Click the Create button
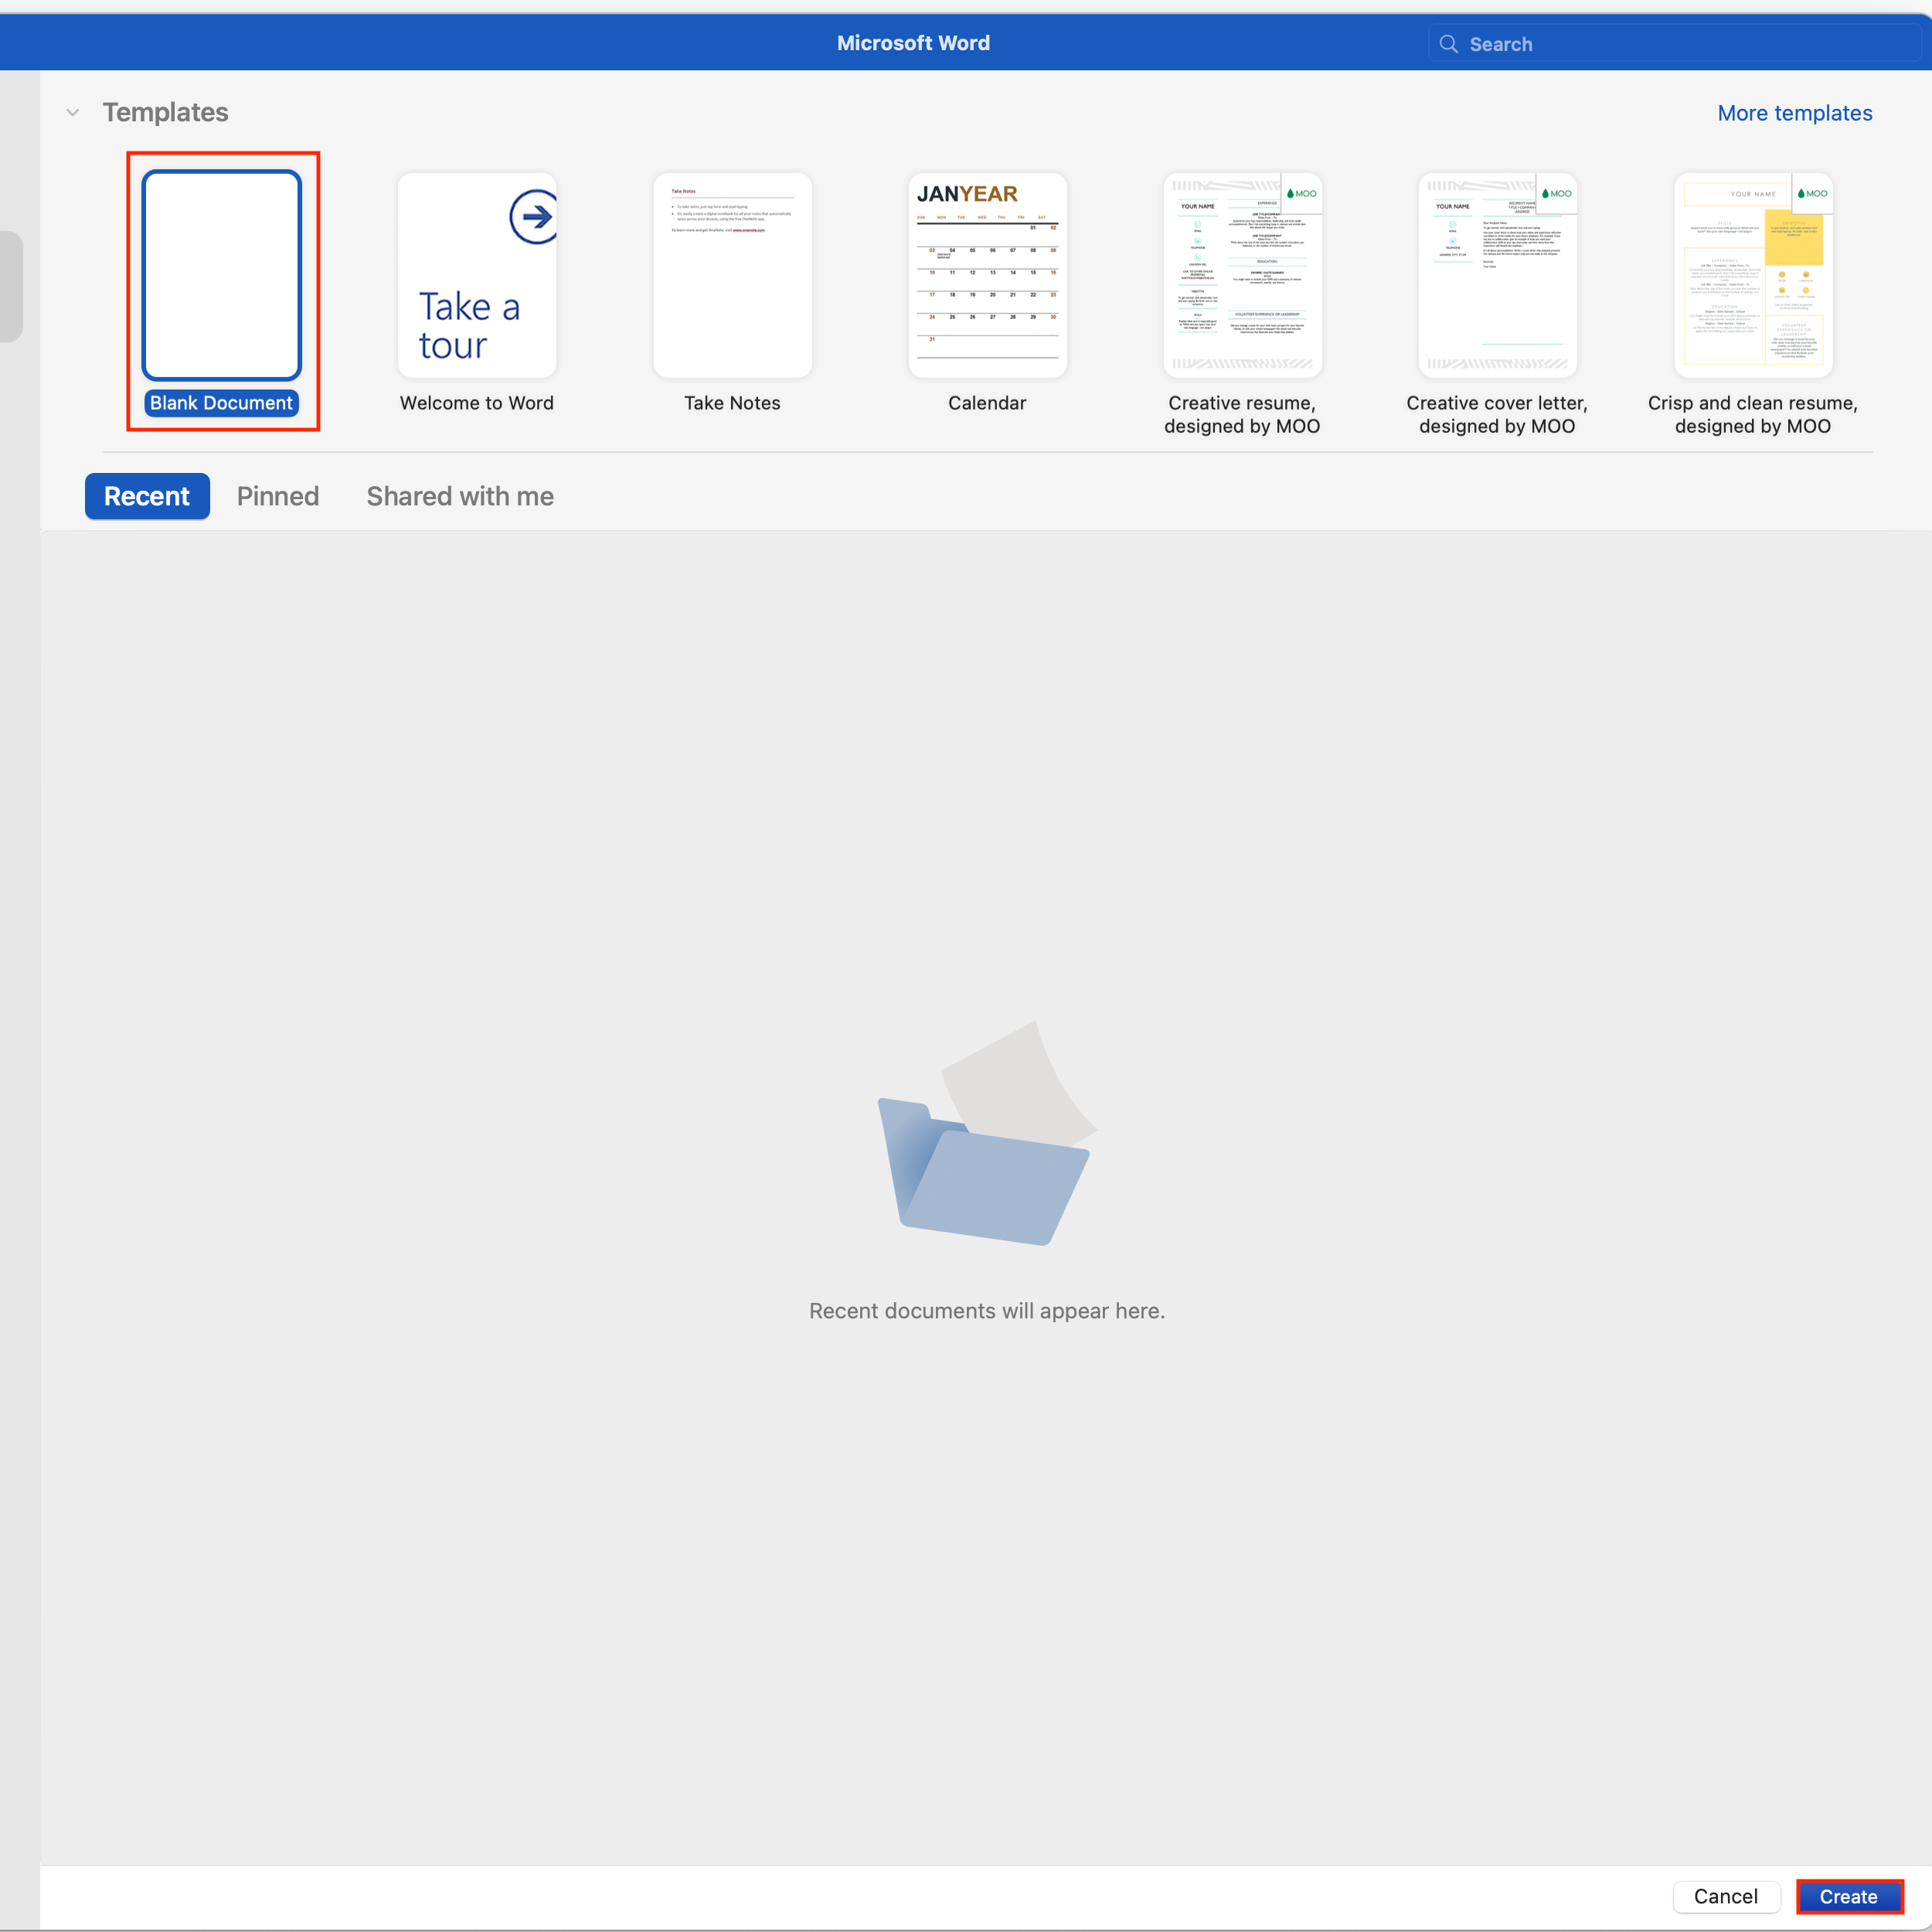The image size is (1932, 1932). (1849, 1896)
